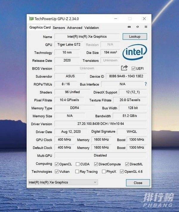
Task: Open the hamburger menu icon
Action: [x=146, y=27]
